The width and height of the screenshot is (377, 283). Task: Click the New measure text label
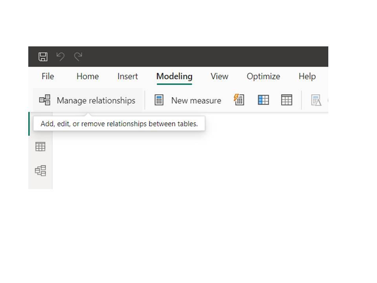pos(196,100)
